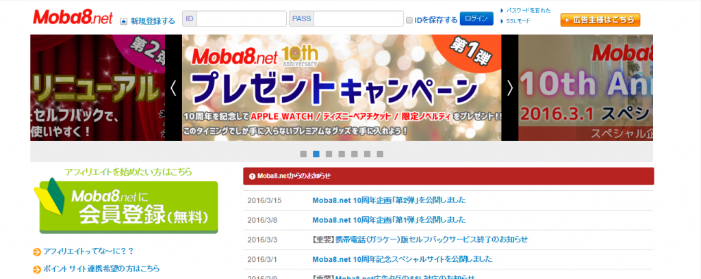The image size is (701, 279).
Task: Open the リニューアル banner slide
Action: tap(97, 88)
